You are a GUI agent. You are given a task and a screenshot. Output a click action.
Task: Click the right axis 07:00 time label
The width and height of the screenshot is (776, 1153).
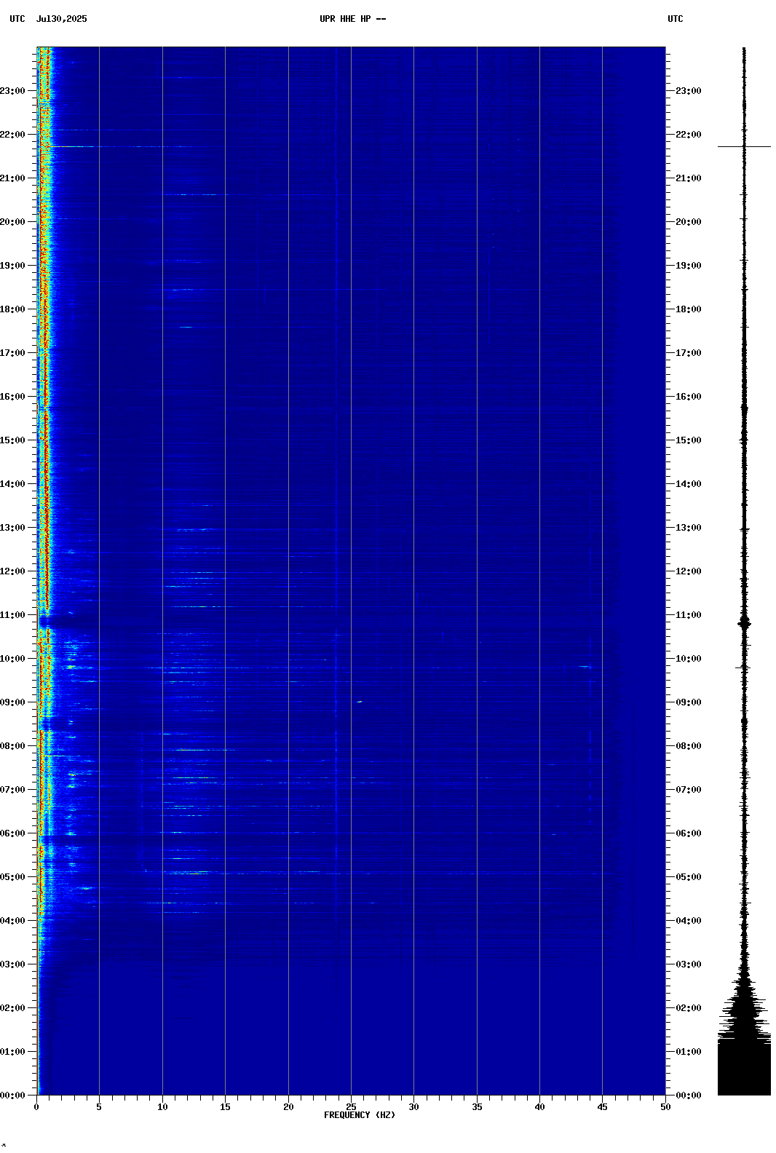[x=689, y=790]
